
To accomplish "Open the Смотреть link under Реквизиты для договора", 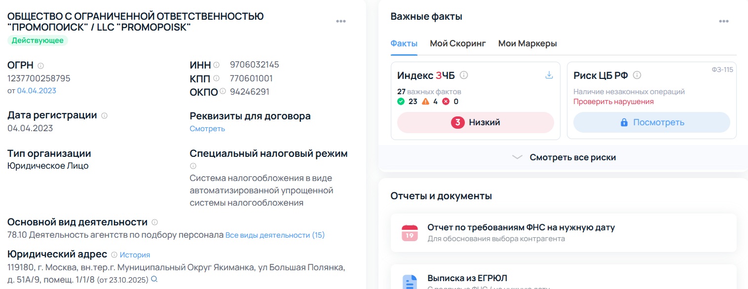I will [x=207, y=129].
